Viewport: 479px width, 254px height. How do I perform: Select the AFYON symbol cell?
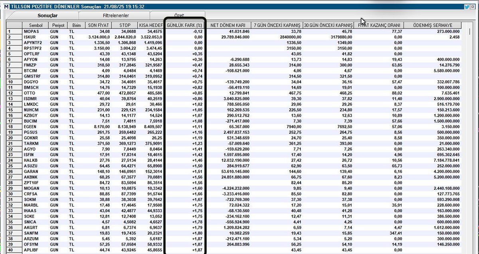30,59
